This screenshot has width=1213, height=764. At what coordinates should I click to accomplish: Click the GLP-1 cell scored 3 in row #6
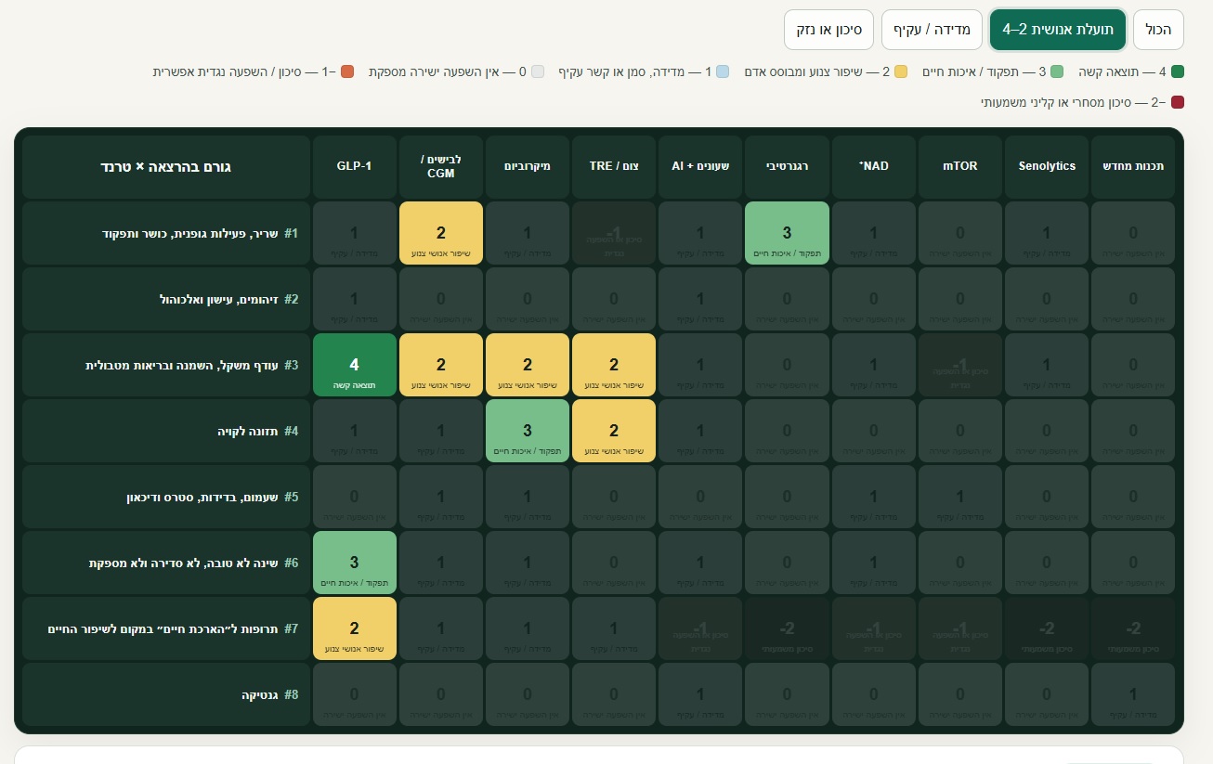354,563
